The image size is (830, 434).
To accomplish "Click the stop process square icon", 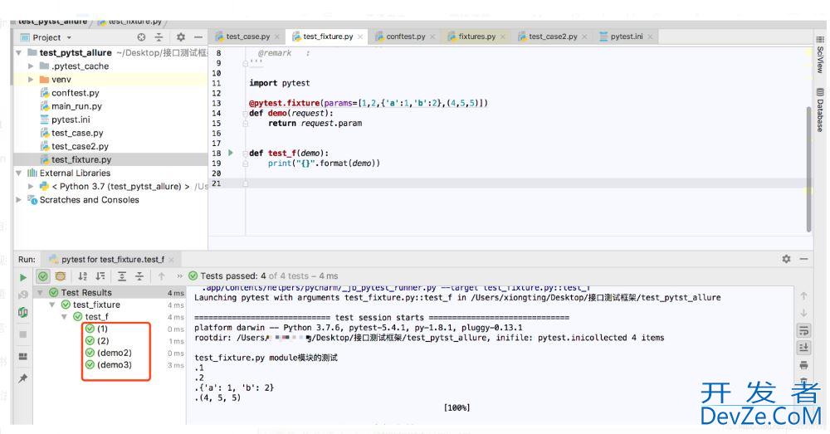I will point(22,334).
